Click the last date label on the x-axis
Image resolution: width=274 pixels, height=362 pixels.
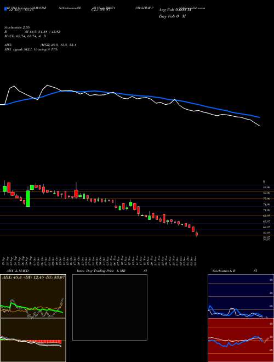[196, 261]
